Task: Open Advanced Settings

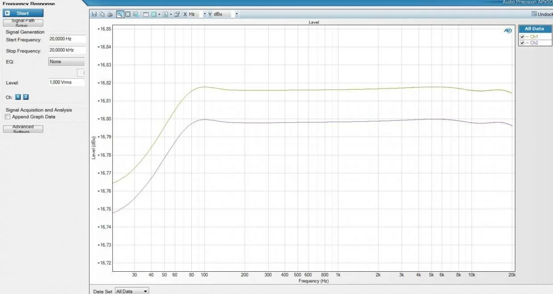Action: coord(23,129)
